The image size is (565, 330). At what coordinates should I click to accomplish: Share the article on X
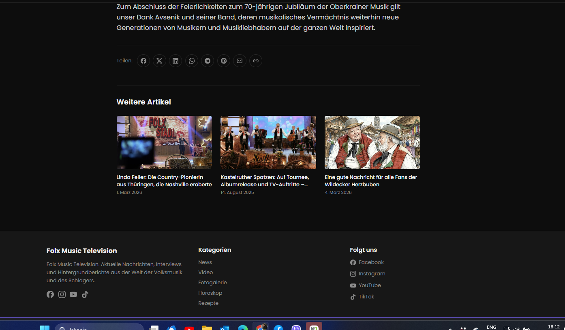[159, 61]
